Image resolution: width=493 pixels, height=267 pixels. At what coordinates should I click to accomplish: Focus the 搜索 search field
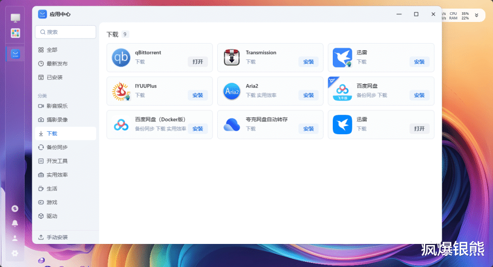pyautogui.click(x=65, y=32)
